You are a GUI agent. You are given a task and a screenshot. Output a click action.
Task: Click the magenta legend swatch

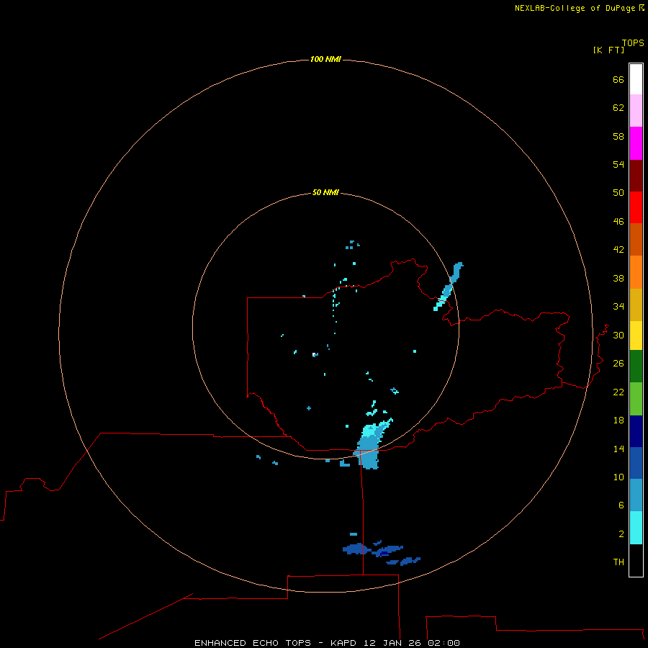636,143
